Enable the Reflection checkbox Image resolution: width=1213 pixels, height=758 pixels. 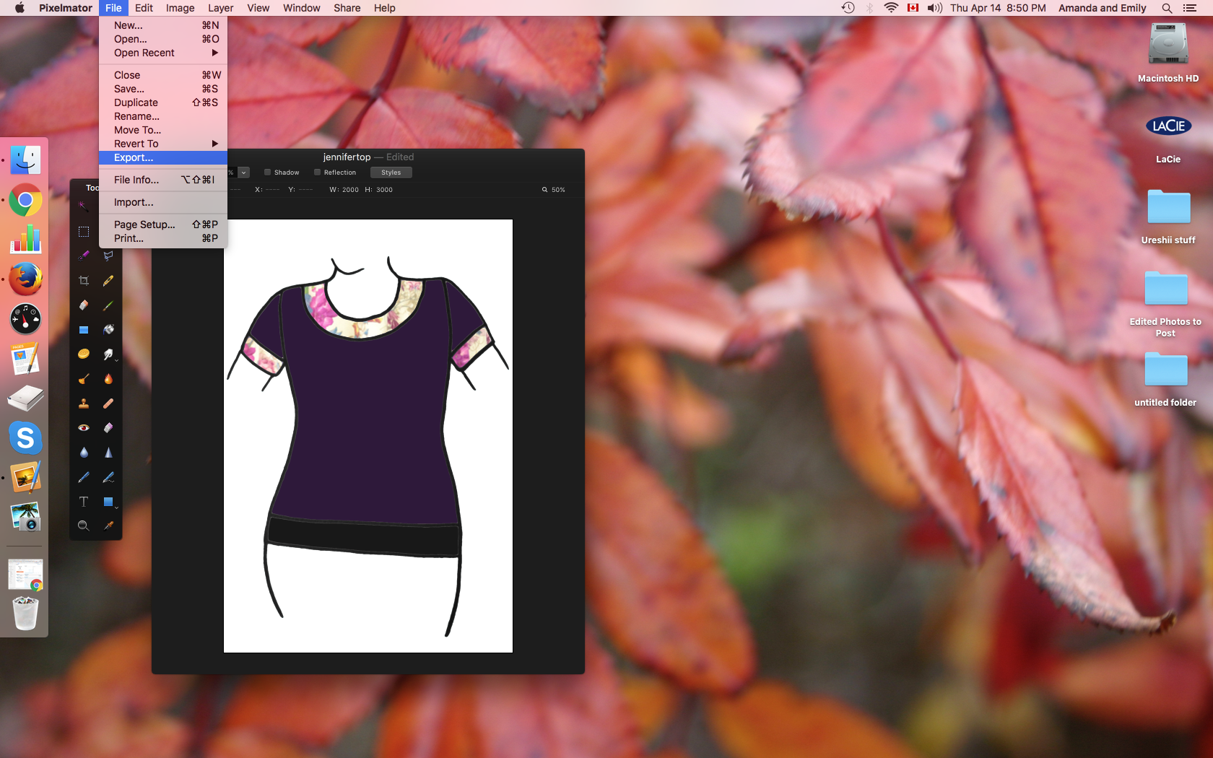[x=317, y=173]
